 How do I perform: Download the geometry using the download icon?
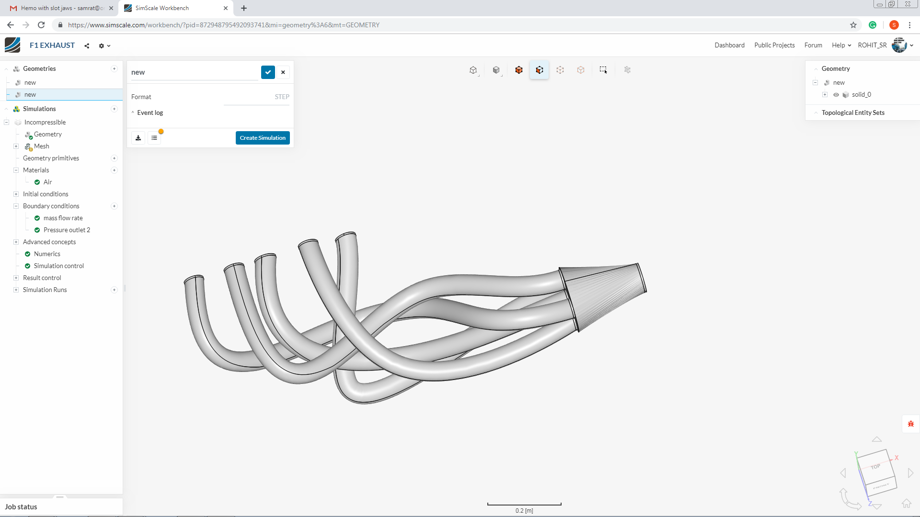(x=138, y=138)
